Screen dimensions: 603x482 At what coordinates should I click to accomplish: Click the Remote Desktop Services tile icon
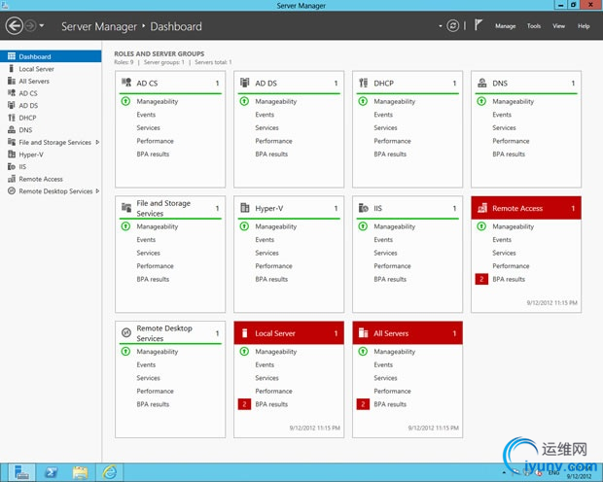pyautogui.click(x=126, y=332)
